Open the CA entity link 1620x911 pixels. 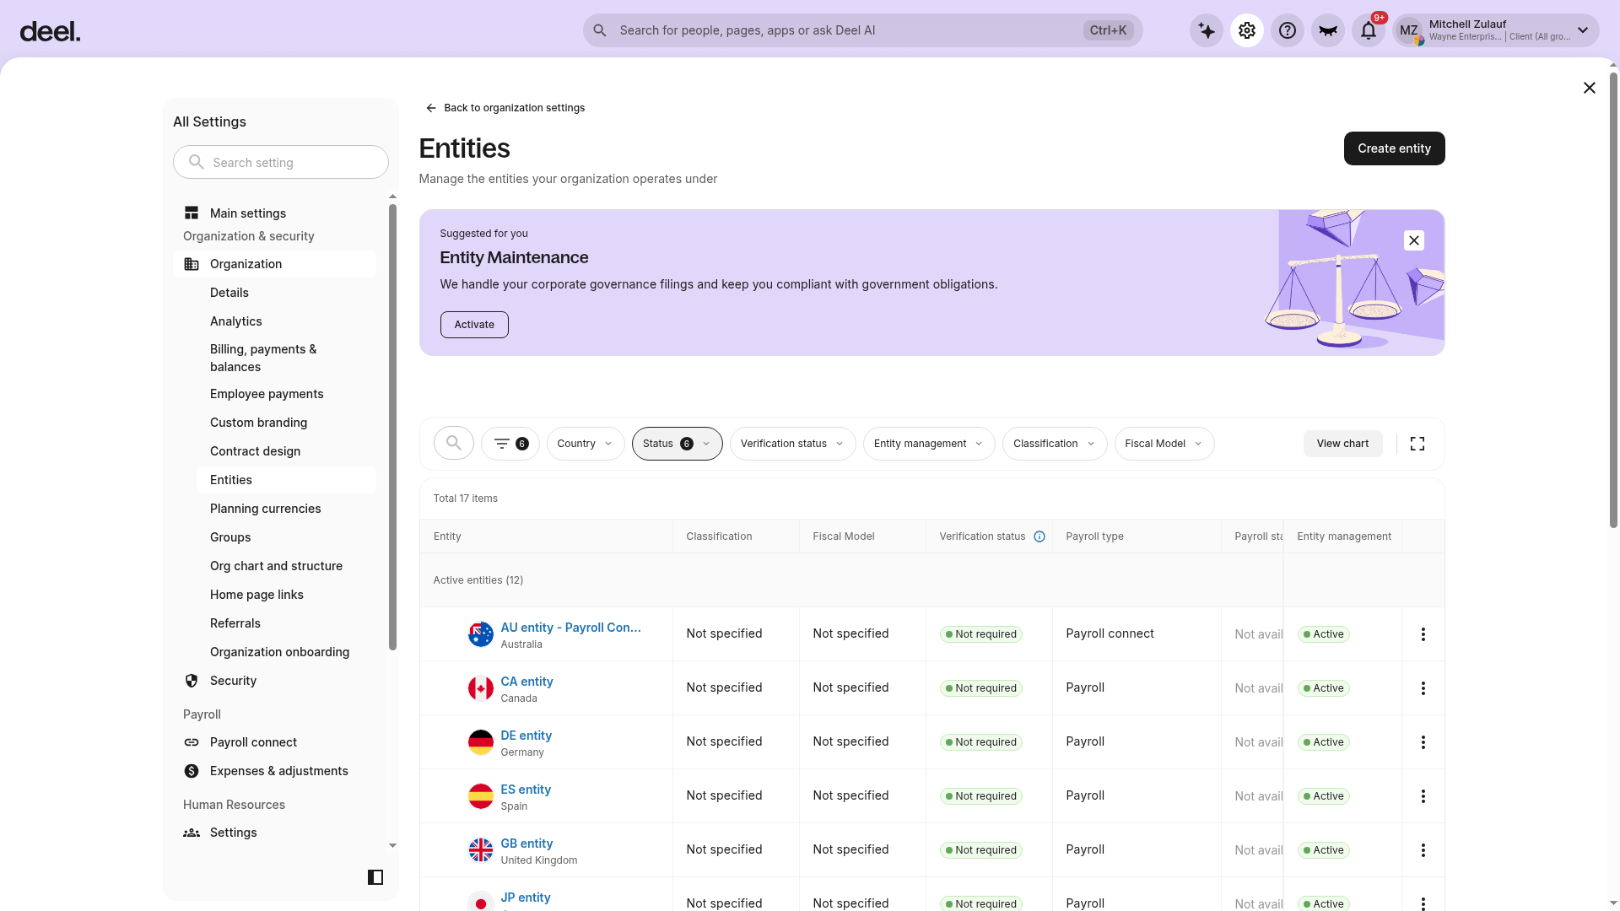pos(526,682)
